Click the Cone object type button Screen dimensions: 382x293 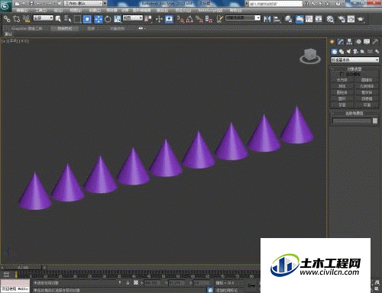[367, 80]
